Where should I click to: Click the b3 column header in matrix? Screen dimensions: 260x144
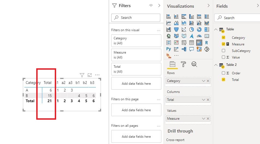[92, 83]
